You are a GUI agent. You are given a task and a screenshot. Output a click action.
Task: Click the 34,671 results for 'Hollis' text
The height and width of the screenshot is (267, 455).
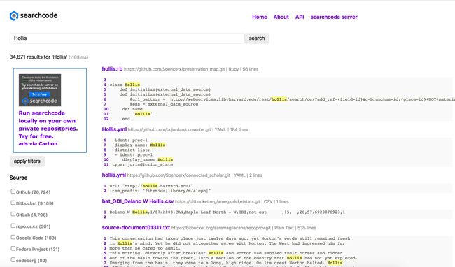38,57
